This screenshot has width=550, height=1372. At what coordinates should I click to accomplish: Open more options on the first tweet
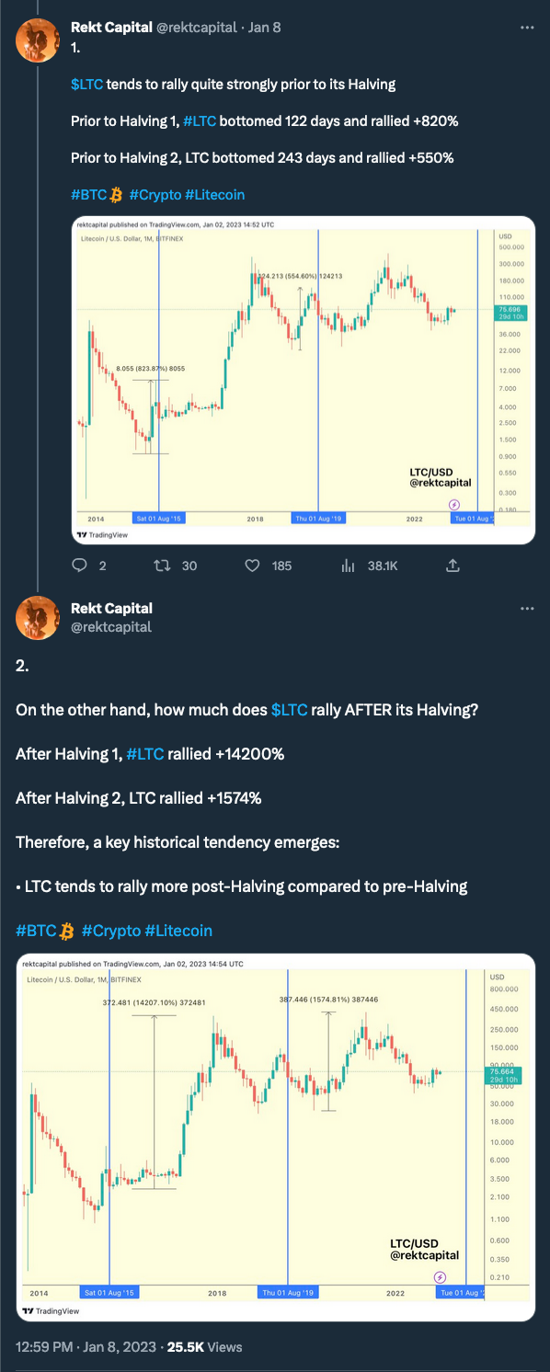coord(527,28)
